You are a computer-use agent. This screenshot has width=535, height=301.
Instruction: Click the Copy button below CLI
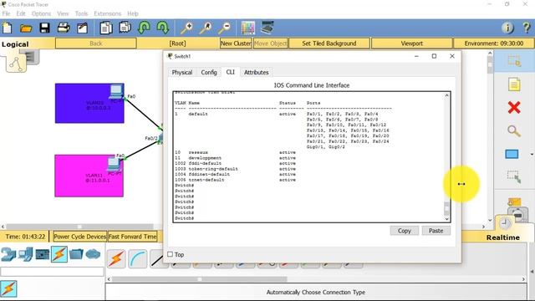pyautogui.click(x=405, y=231)
